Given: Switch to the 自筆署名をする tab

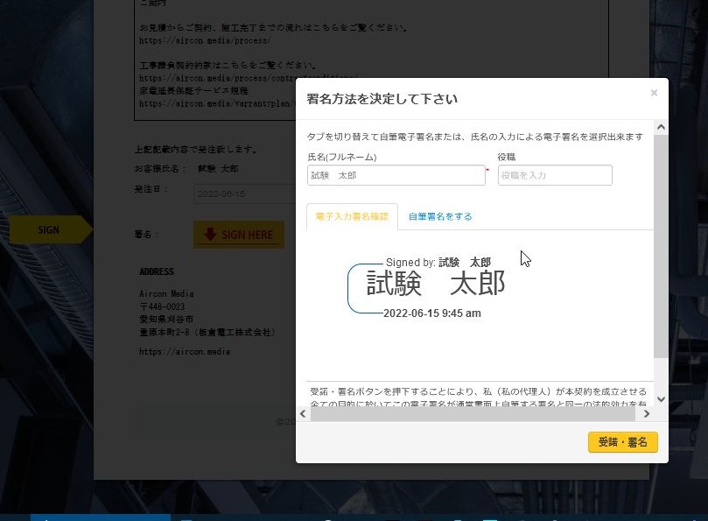Looking at the screenshot, I should coord(440,216).
